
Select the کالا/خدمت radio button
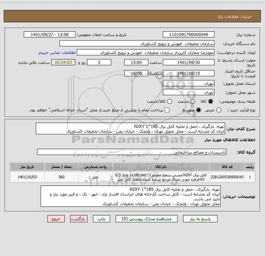tap(170, 101)
